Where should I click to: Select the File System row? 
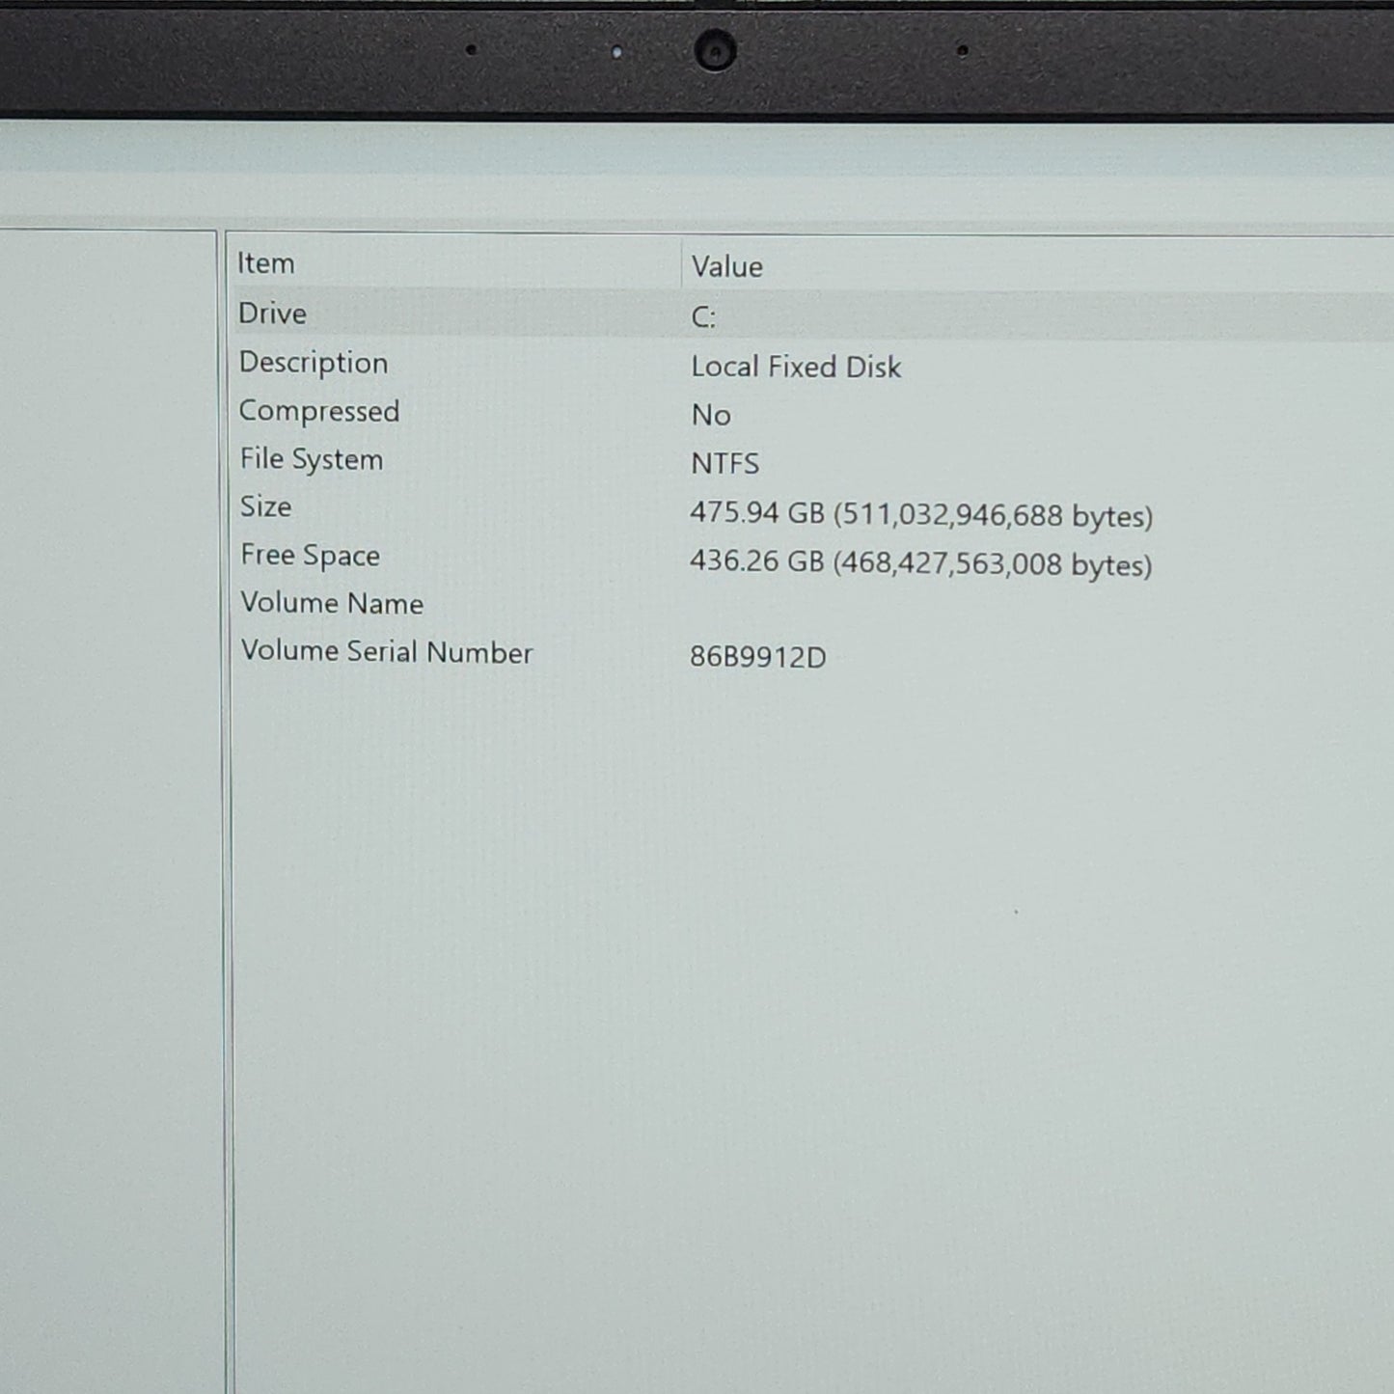coord(312,459)
